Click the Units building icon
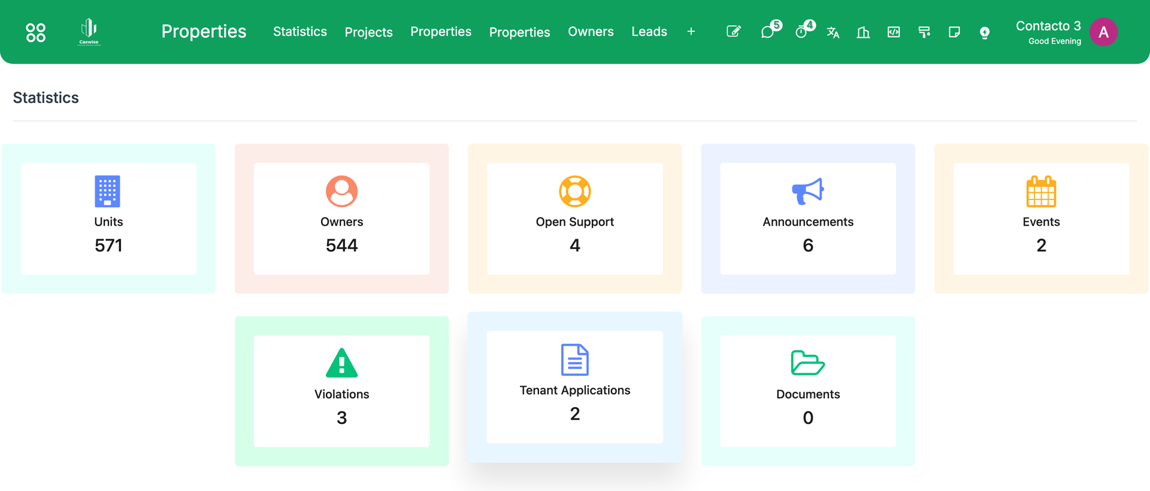The image size is (1150, 491). click(108, 191)
